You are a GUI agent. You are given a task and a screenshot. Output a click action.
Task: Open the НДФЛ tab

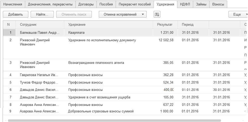185,4
